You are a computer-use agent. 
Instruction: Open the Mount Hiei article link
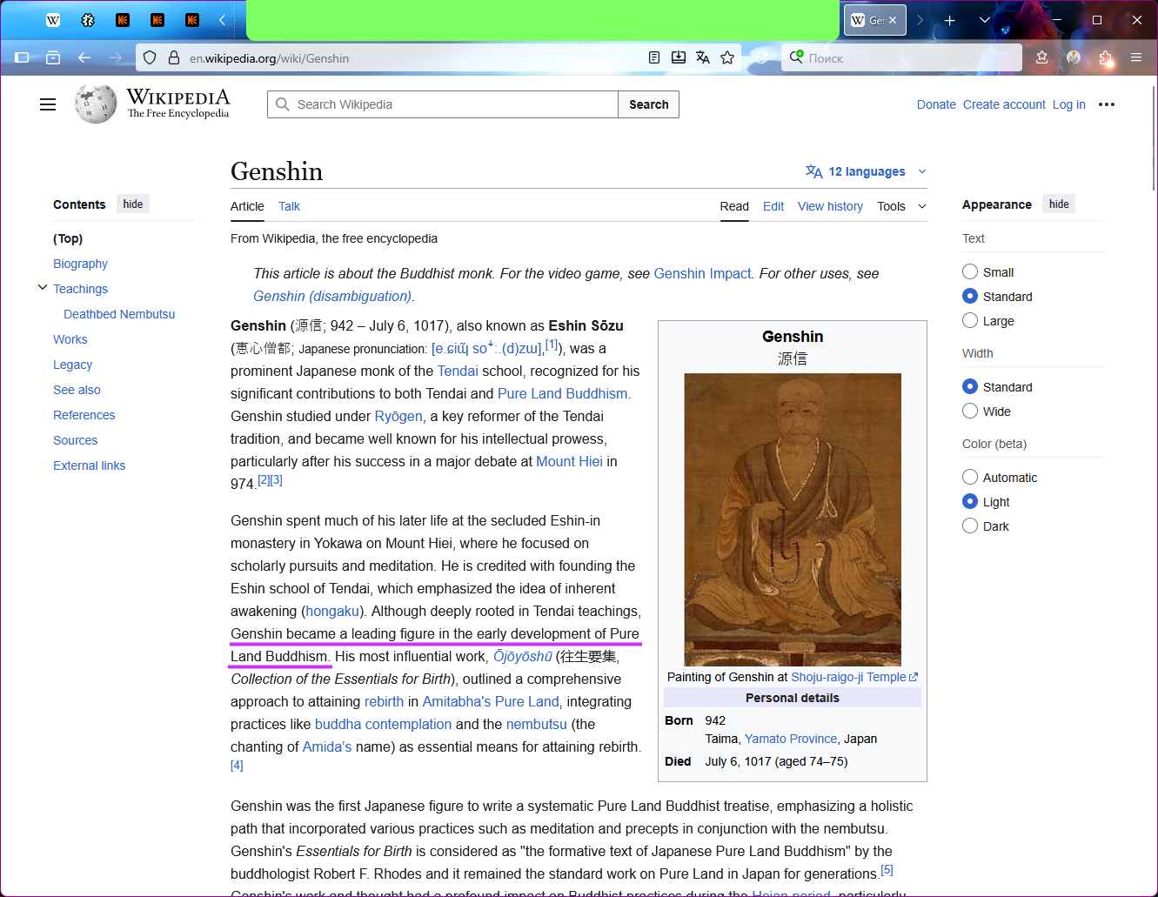(569, 461)
